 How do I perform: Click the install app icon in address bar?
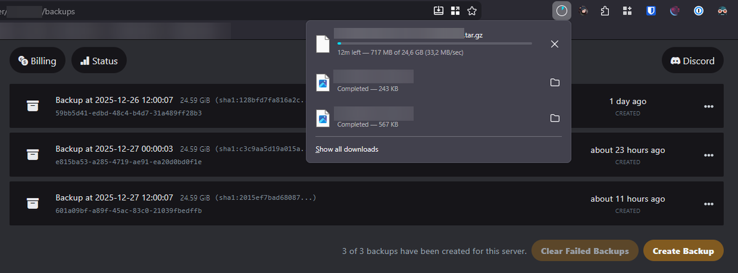click(x=438, y=10)
